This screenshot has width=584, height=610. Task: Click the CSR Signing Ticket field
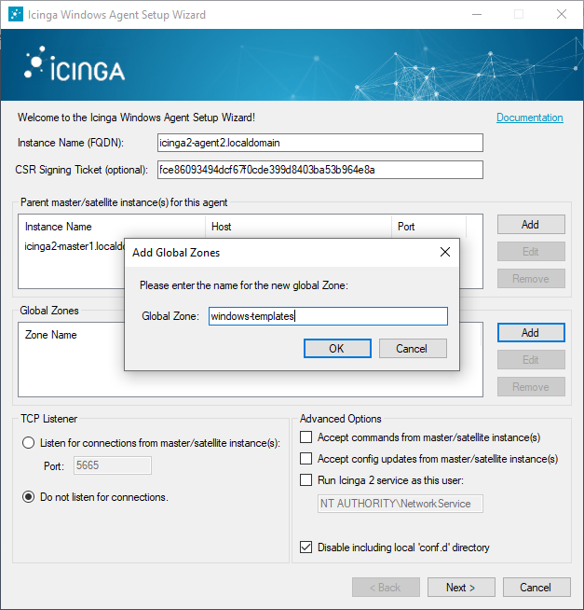click(319, 170)
